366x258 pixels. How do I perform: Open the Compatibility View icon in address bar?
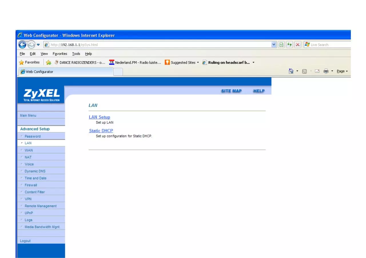point(281,44)
